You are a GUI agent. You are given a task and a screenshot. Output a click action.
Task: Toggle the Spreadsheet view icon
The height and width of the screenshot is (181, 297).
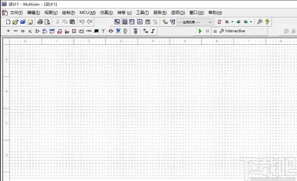[x=124, y=22]
